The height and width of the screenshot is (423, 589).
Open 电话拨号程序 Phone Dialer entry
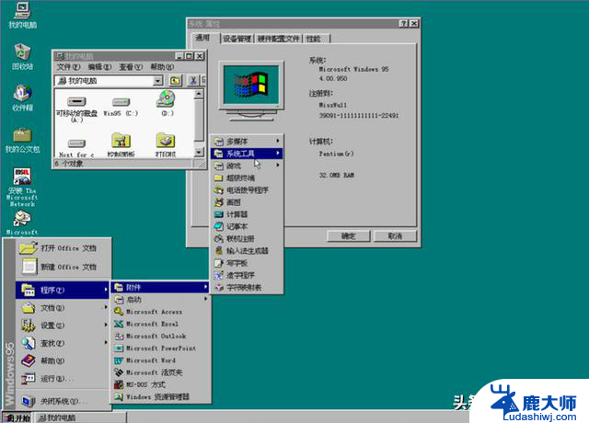coord(247,190)
